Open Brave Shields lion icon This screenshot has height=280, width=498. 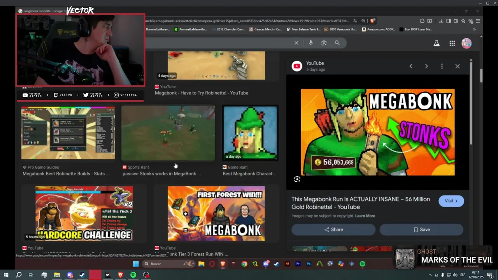click(x=372, y=21)
